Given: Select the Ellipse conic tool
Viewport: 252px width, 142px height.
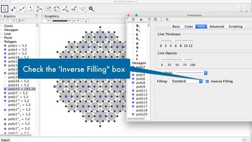Looking at the screenshot, I should [x=57, y=9].
